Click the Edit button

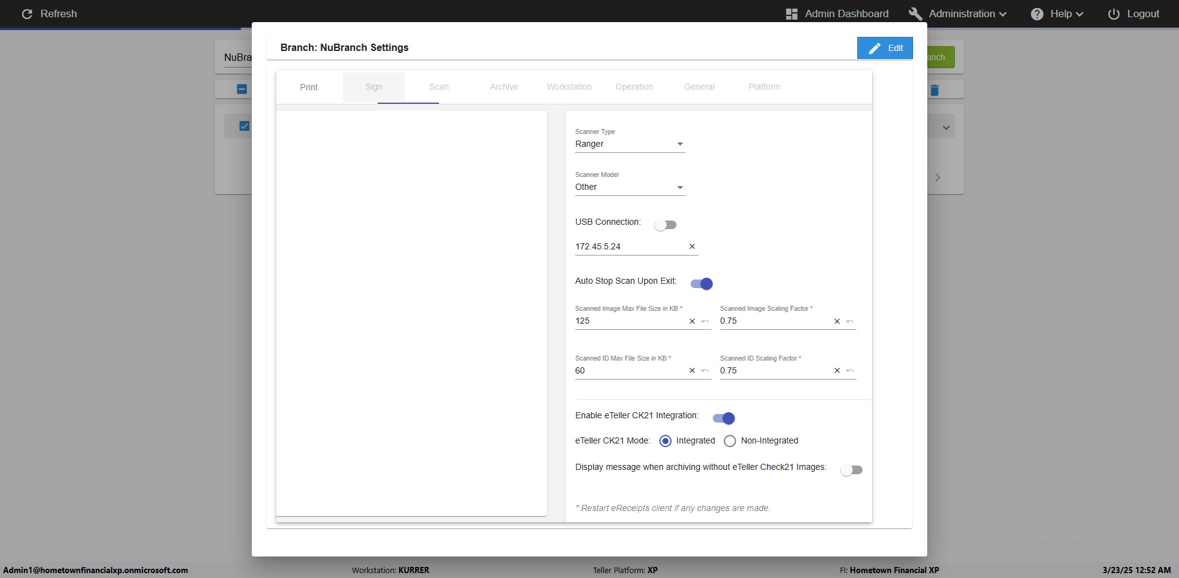pos(884,48)
